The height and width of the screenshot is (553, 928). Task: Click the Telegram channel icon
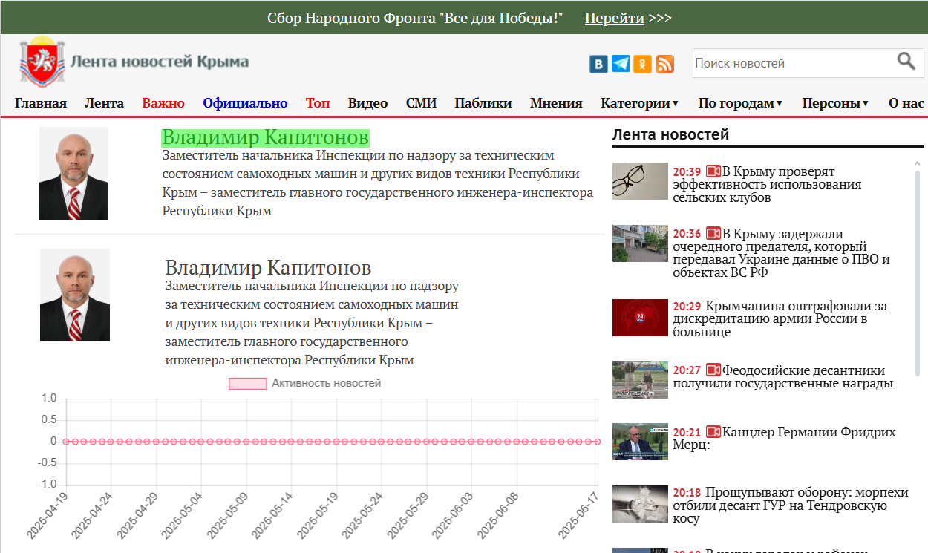[621, 64]
